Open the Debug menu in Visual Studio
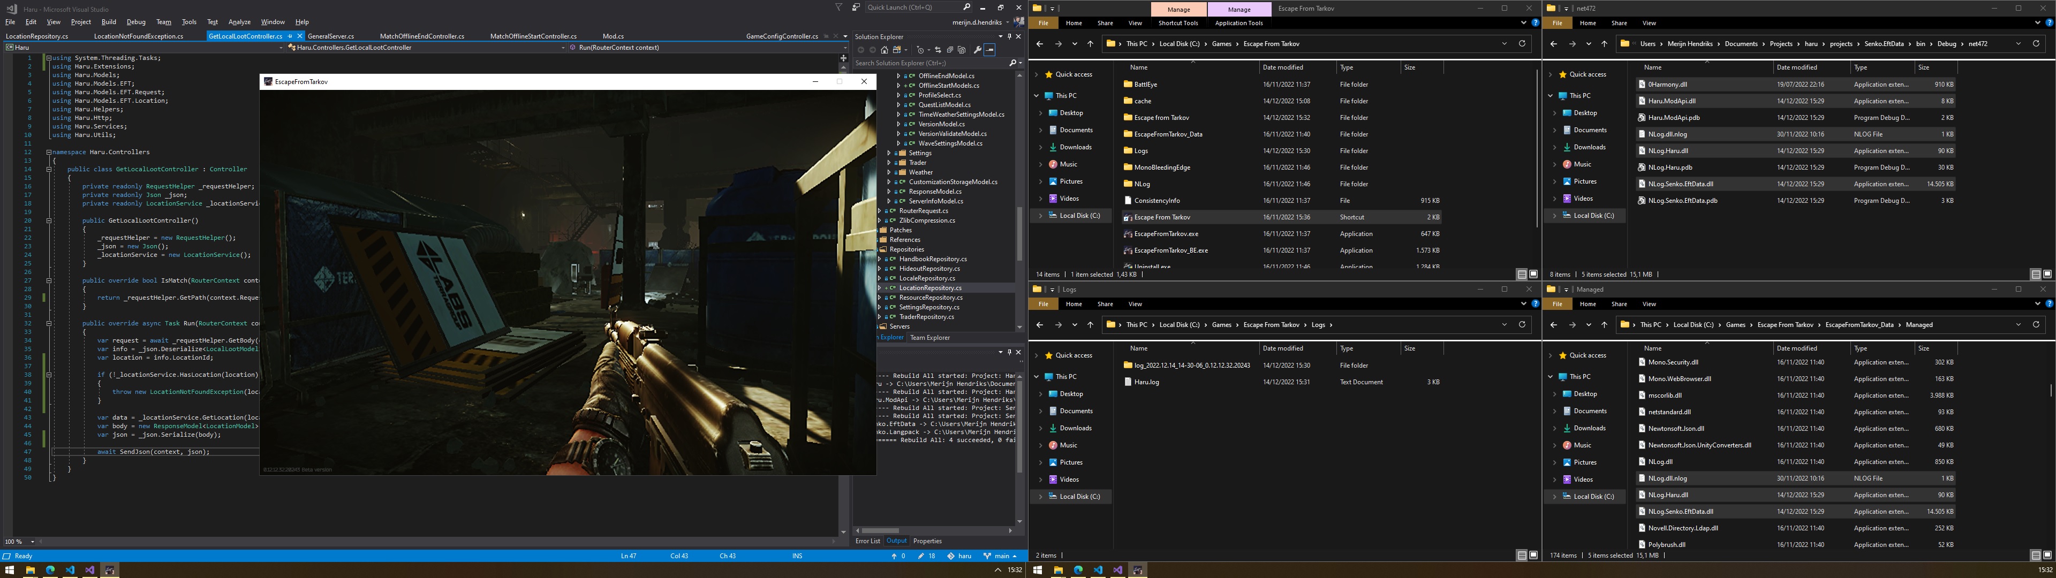Image resolution: width=2056 pixels, height=578 pixels. coord(135,22)
